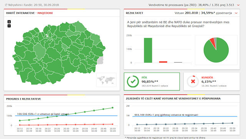Screen dimensions: 246x139
Task: Click the refresh icon beside Ndryshimi i fundit
Action: click(x=6, y=5)
